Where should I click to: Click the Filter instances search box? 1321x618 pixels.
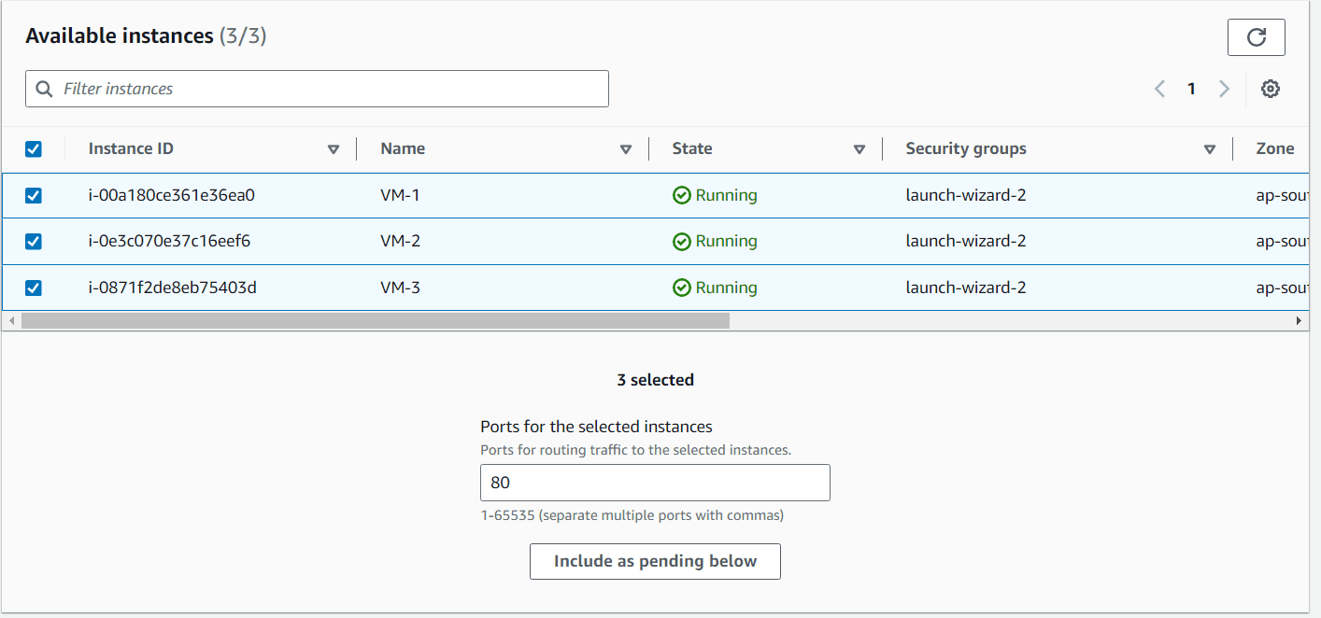pyautogui.click(x=318, y=88)
